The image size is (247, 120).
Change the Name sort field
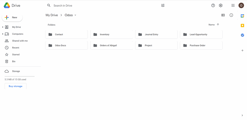(x=211, y=25)
